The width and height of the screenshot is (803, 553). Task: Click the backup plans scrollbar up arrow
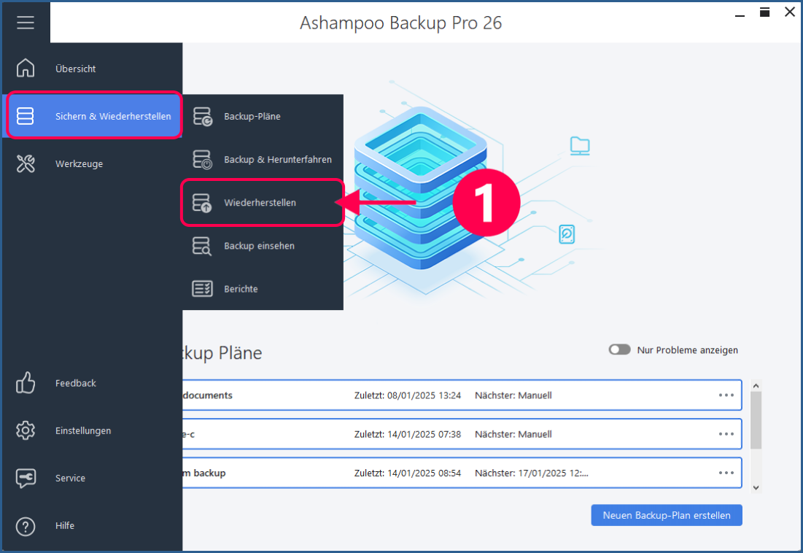756,385
